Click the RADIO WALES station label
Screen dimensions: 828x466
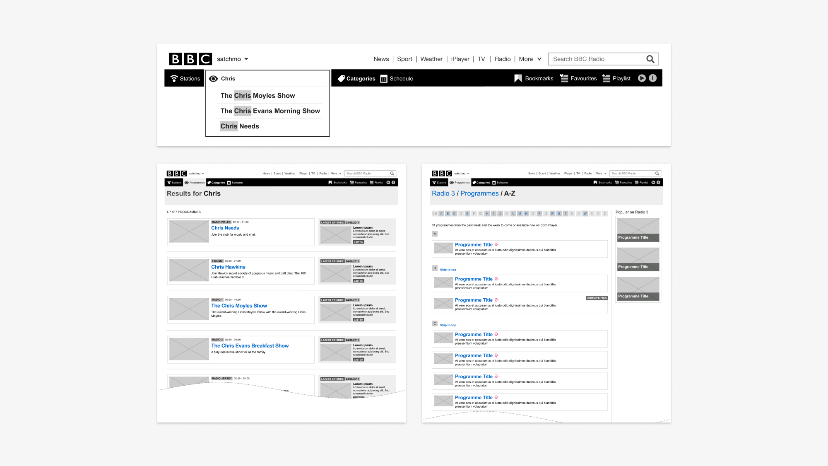221,222
